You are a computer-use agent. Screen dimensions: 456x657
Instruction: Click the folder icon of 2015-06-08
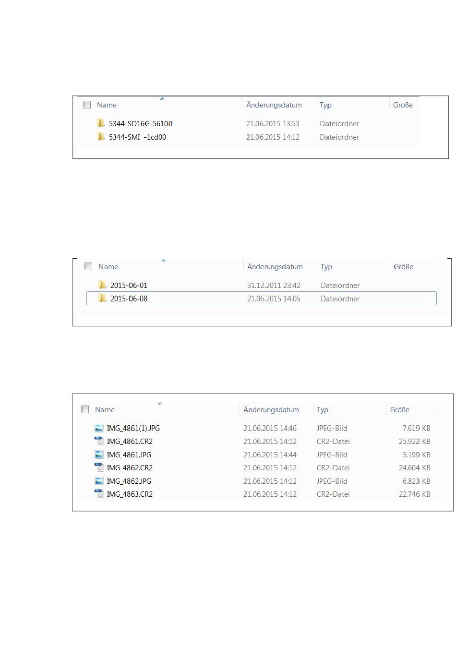(x=102, y=299)
